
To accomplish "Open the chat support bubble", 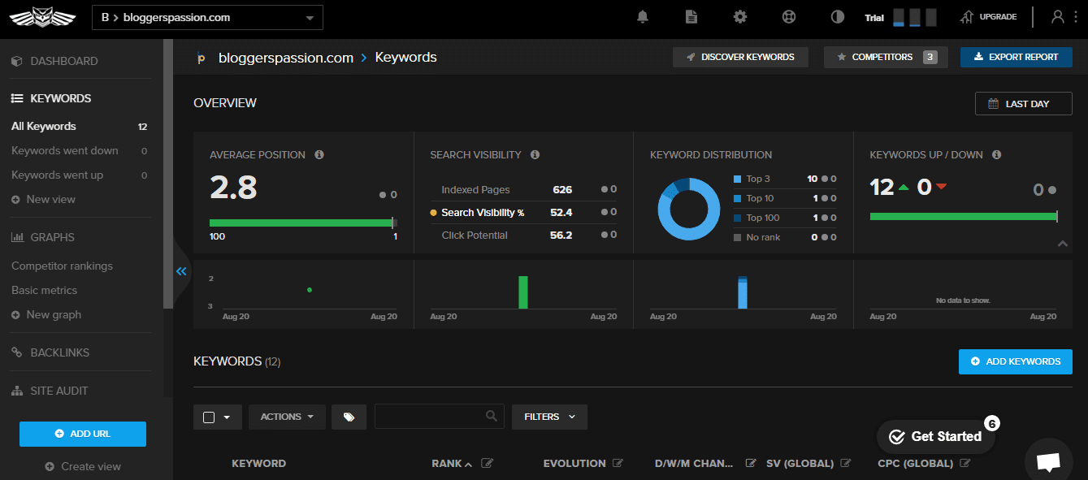I will (x=1048, y=461).
